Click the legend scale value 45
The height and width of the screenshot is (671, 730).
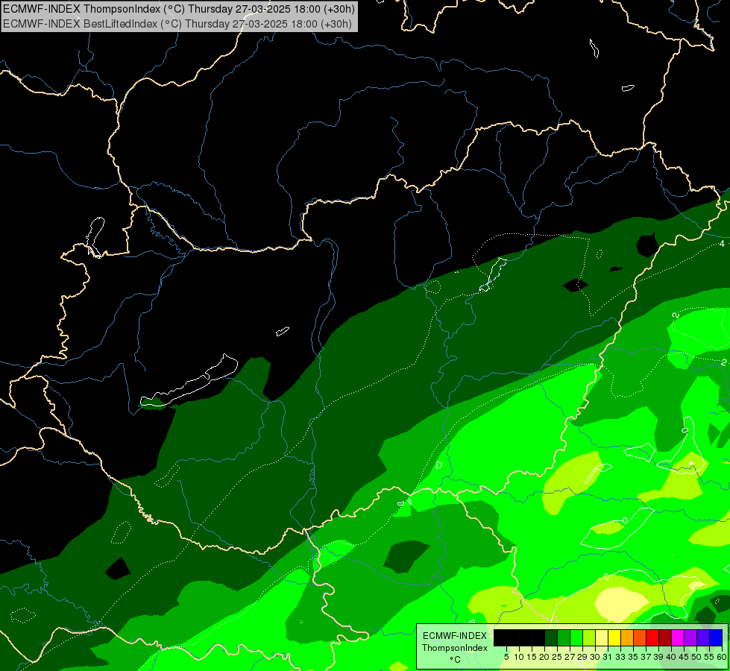685,657
